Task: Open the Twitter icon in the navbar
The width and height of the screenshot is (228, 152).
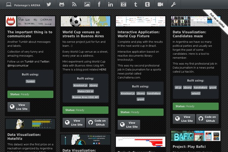Action: (x=49, y=5)
